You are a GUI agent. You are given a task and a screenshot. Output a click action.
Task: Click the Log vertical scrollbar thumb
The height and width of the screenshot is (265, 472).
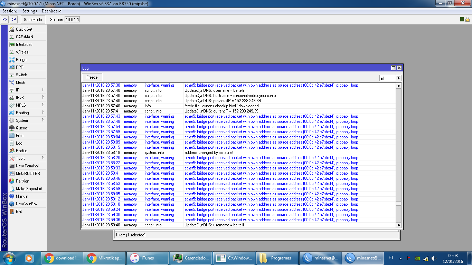point(399,204)
